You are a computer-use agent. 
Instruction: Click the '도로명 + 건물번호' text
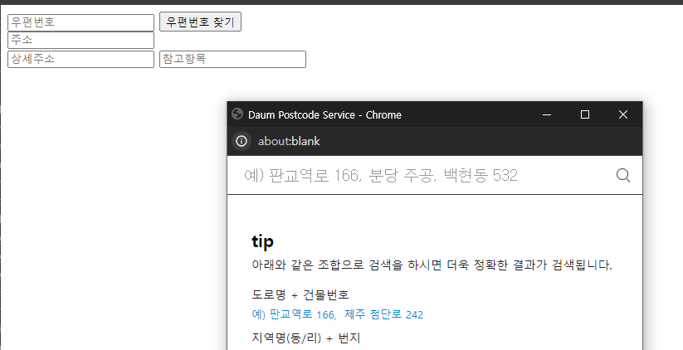[x=300, y=294]
